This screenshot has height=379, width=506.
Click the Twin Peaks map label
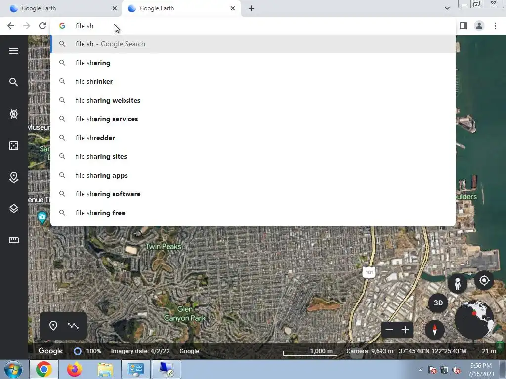pyautogui.click(x=164, y=247)
